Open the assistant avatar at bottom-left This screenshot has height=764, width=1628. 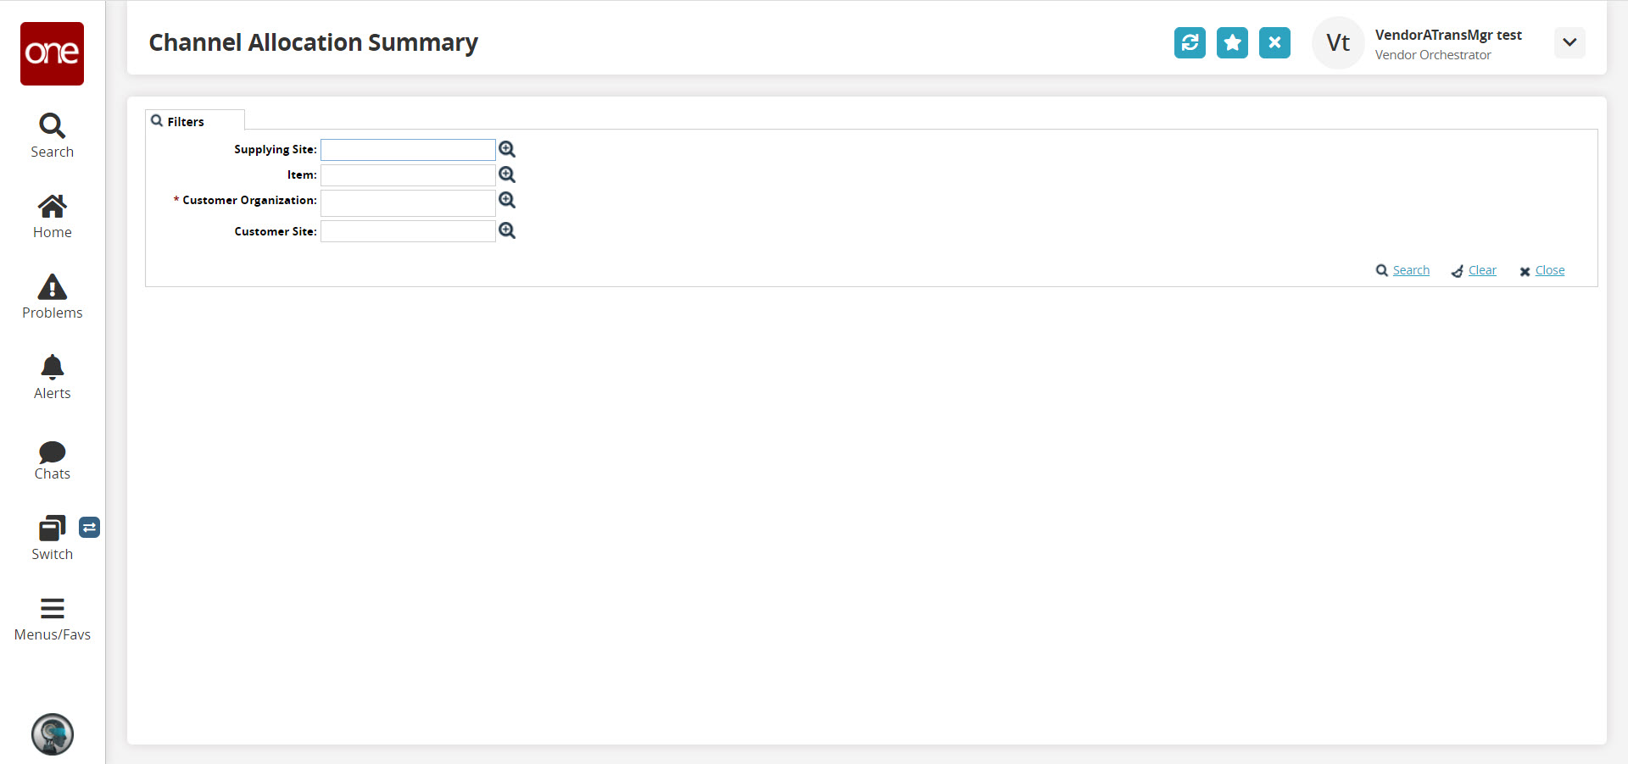(53, 734)
